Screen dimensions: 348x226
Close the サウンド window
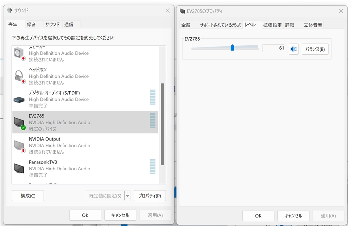[x=168, y=11]
